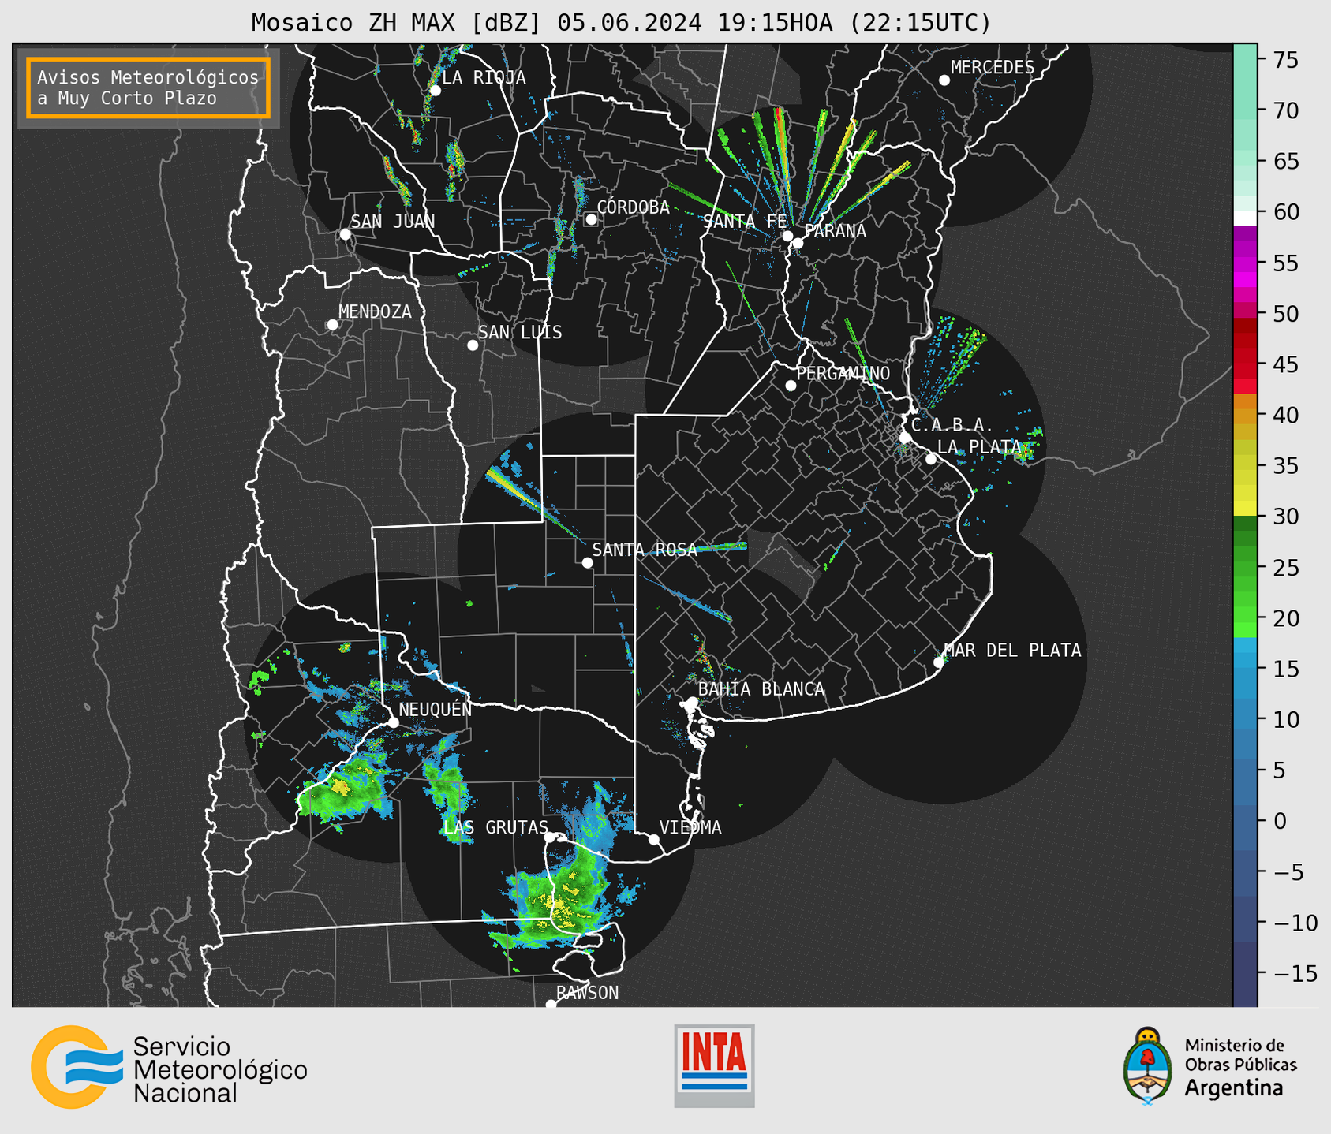Click the Santa Rosa city marker

[587, 563]
